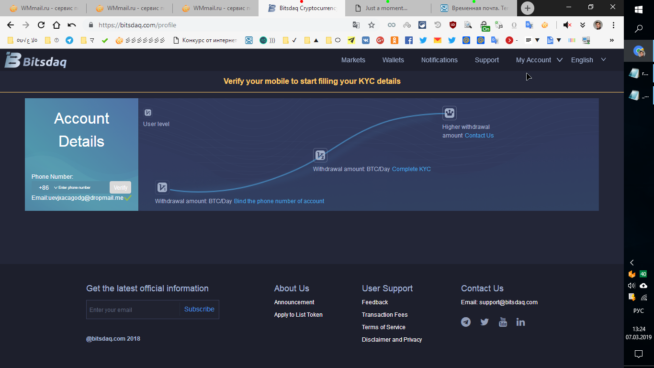Focus the Enter phone number field
This screenshot has width=654, height=368.
coord(83,187)
